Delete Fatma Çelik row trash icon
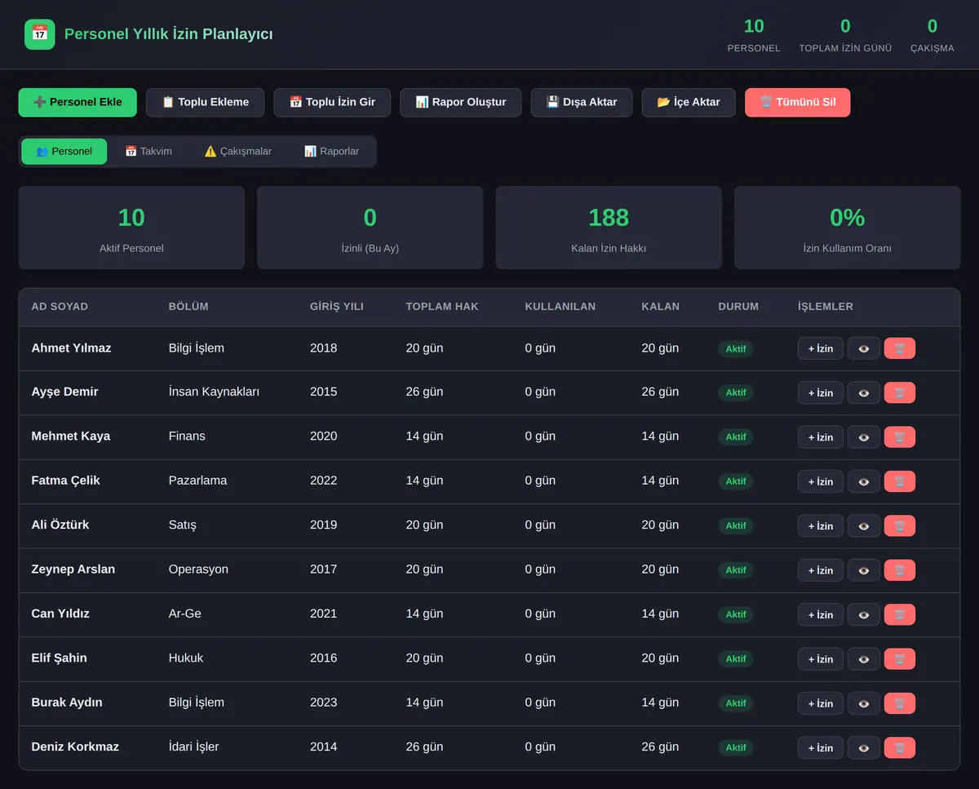979x789 pixels. tap(899, 481)
